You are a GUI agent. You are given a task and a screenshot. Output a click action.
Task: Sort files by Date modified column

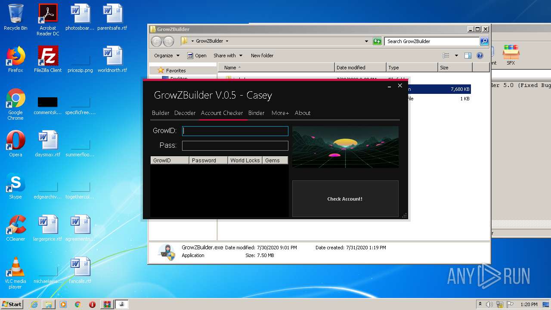pos(360,68)
